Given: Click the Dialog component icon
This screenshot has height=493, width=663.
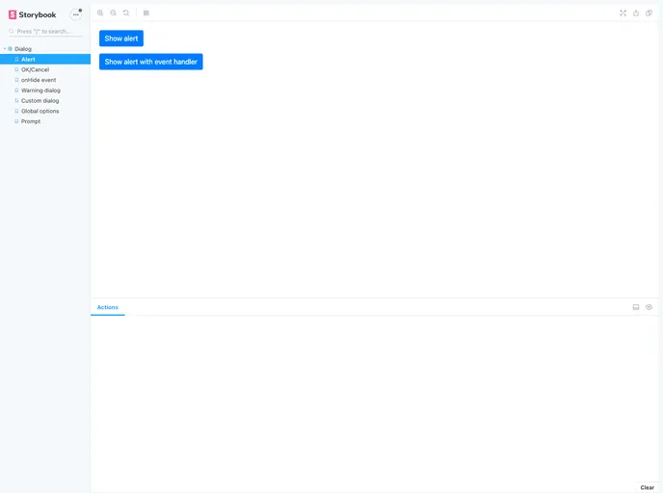Looking at the screenshot, I should tap(11, 49).
